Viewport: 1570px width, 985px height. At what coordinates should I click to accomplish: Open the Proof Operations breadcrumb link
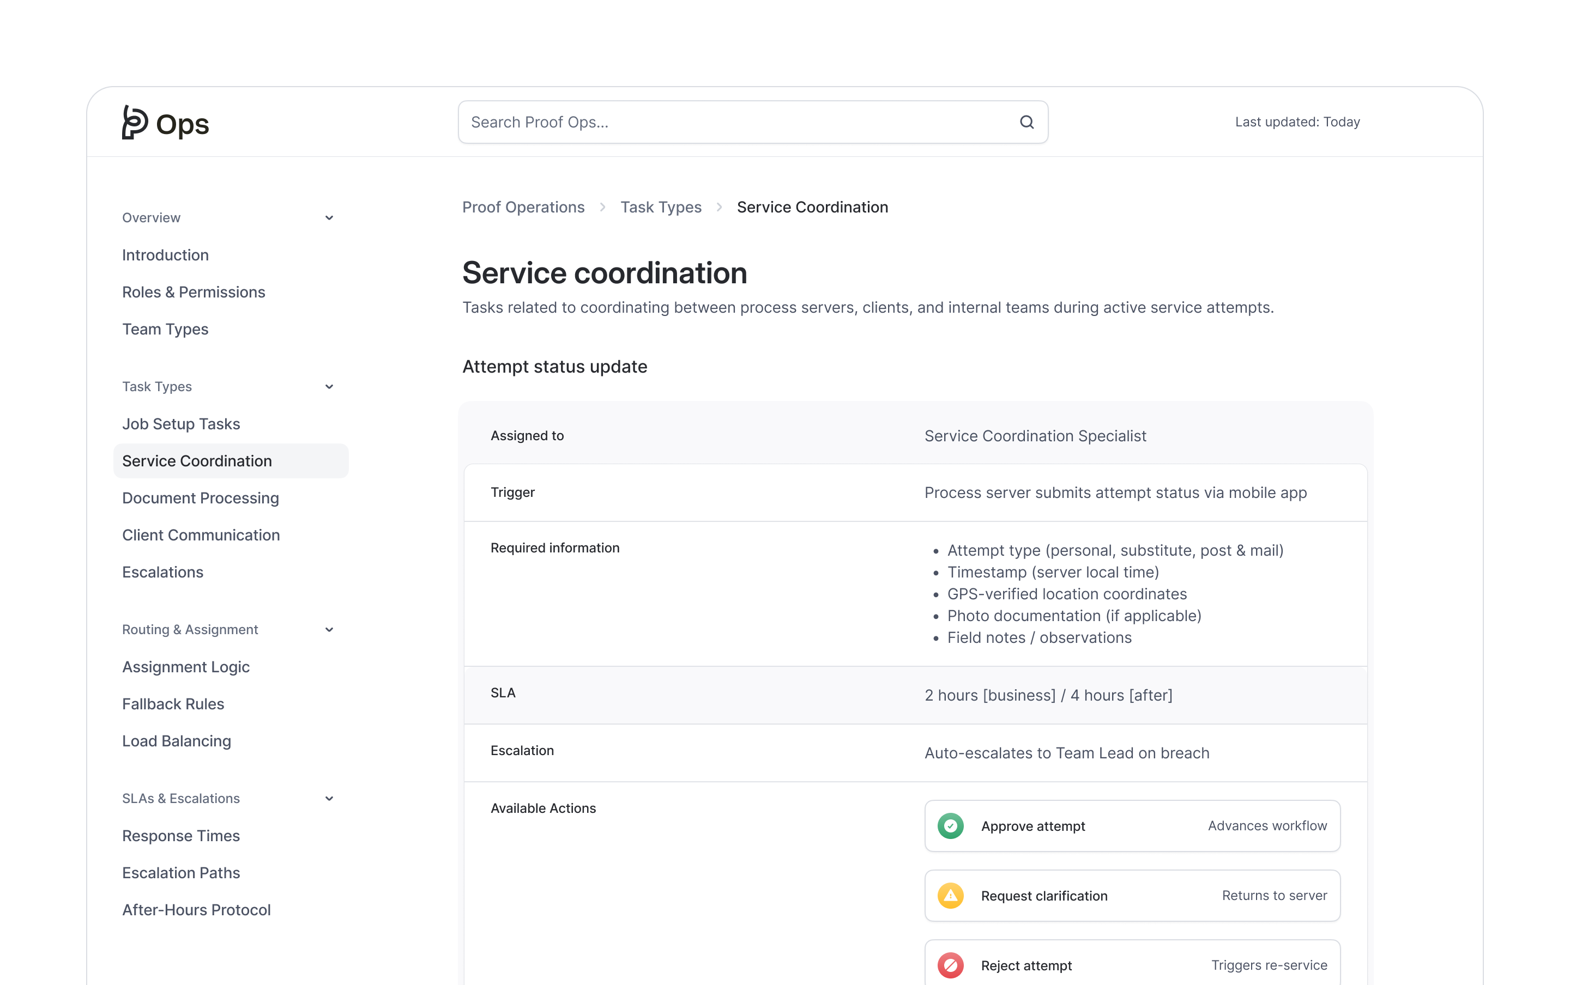[523, 206]
